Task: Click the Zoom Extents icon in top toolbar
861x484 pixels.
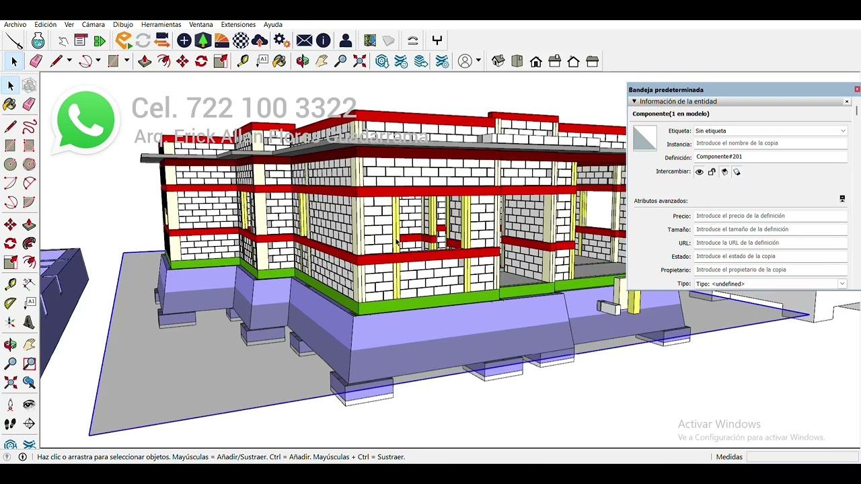Action: pos(359,61)
